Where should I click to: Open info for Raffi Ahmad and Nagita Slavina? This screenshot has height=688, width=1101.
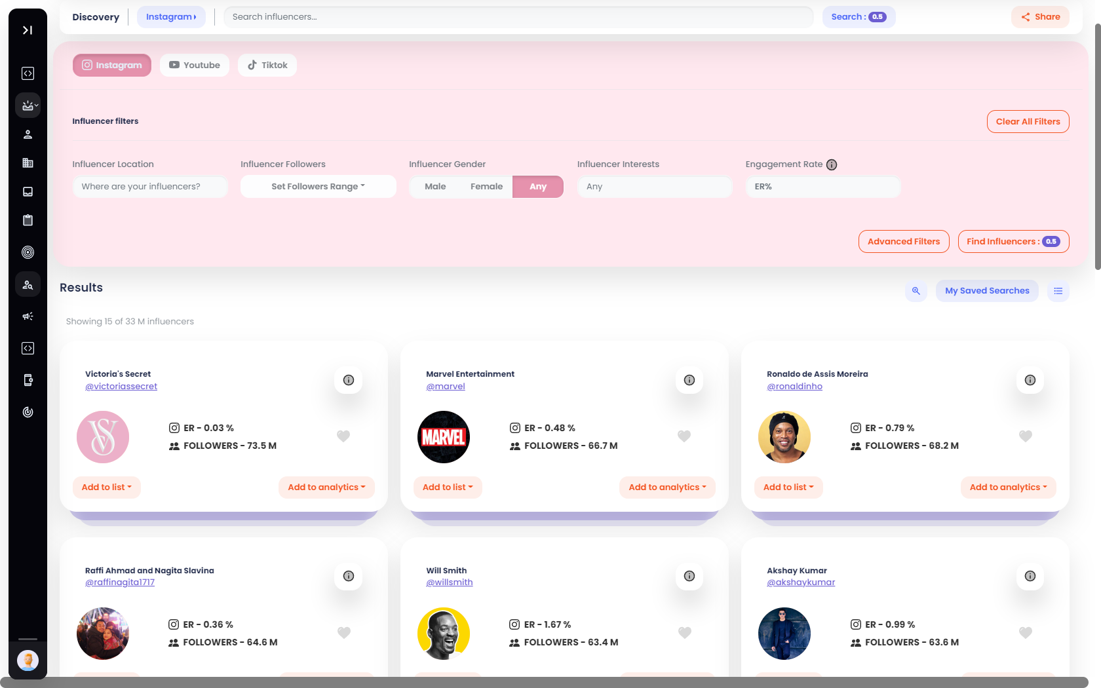(349, 576)
